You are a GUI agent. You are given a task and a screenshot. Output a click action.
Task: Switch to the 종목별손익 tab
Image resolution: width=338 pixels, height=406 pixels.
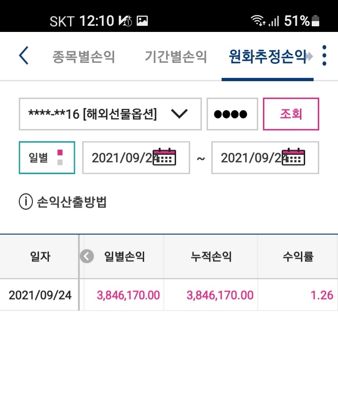[84, 56]
